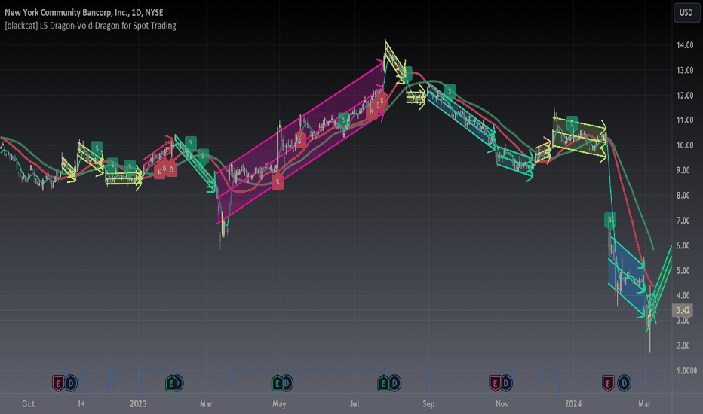
Task: Select the New York Community Bancorp title
Action: coord(84,13)
